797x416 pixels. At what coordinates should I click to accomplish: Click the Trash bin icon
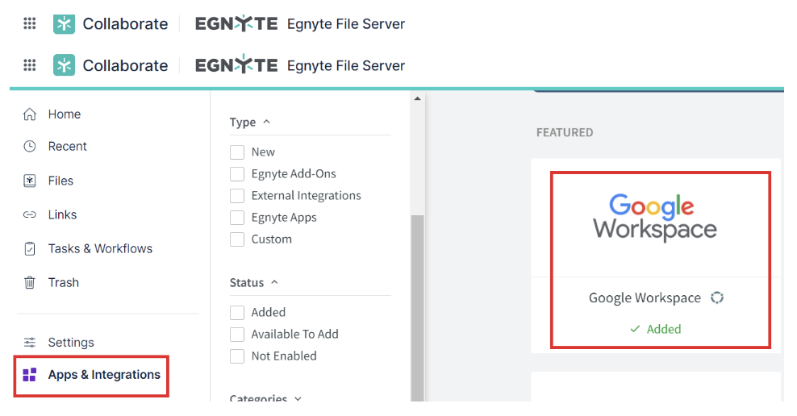tap(30, 282)
